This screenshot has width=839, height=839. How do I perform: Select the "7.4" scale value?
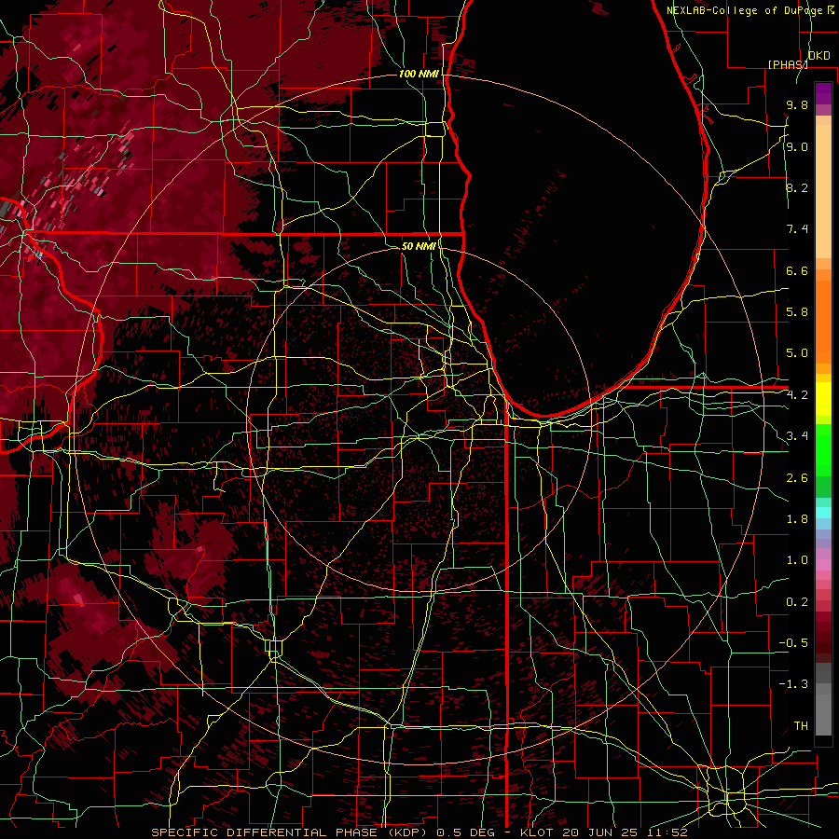tap(797, 229)
